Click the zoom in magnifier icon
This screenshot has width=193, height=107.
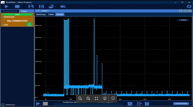(x=88, y=98)
